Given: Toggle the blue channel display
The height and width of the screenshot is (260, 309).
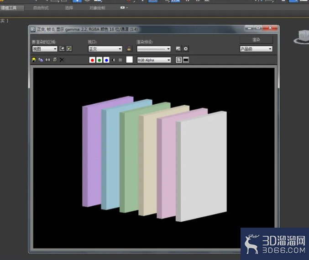Looking at the screenshot, I should click(106, 60).
